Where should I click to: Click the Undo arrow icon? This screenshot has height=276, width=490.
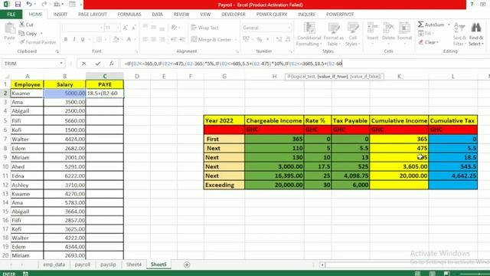point(29,5)
